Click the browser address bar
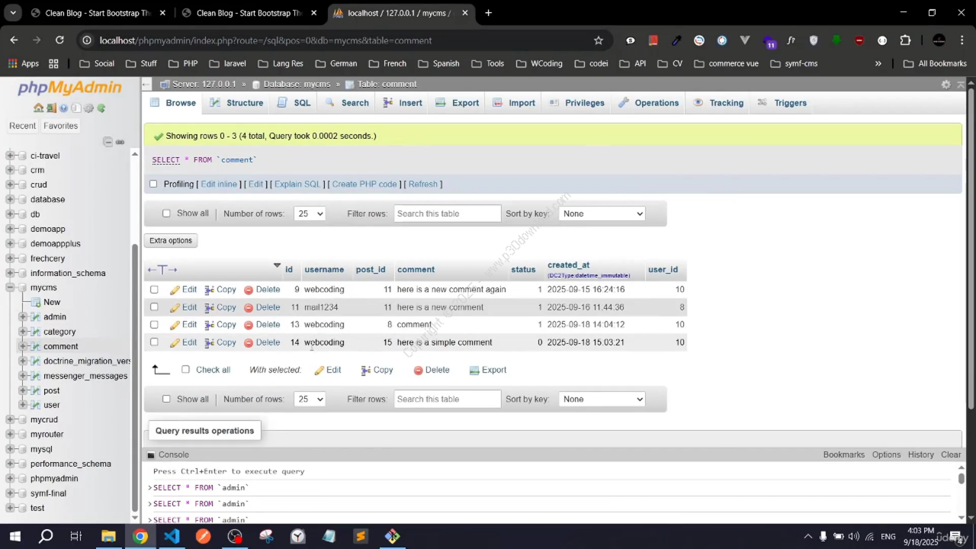 pos(335,40)
